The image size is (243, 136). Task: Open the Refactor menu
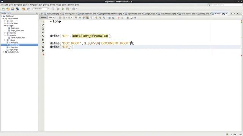coord(34,5)
